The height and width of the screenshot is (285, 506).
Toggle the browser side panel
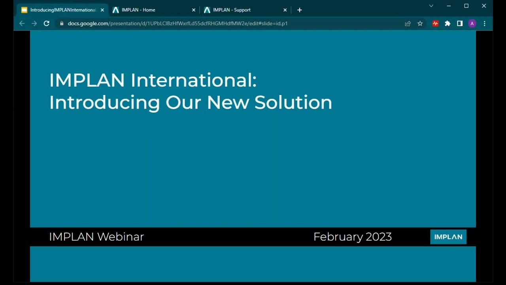click(x=460, y=23)
